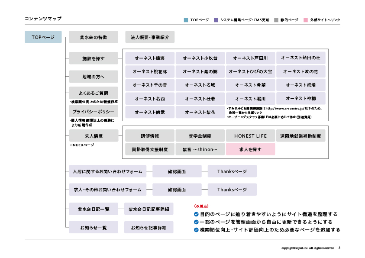Click the 検索順位向上のため新規作成 note
This screenshot has width=365, height=258.
point(94,102)
